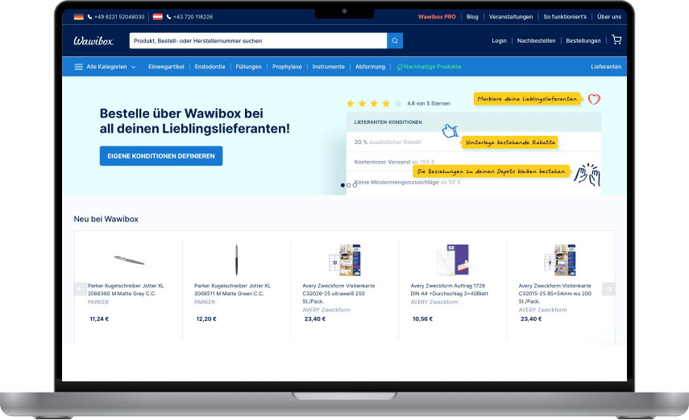Click the green leaf sustainability icon
Viewport: 689px width, 420px height.
[x=400, y=67]
